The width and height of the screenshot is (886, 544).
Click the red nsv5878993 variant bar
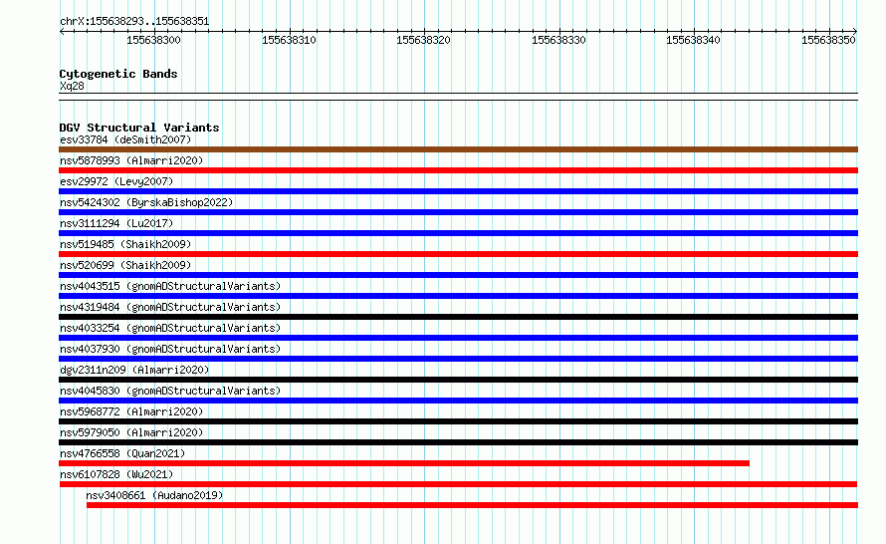pos(458,170)
